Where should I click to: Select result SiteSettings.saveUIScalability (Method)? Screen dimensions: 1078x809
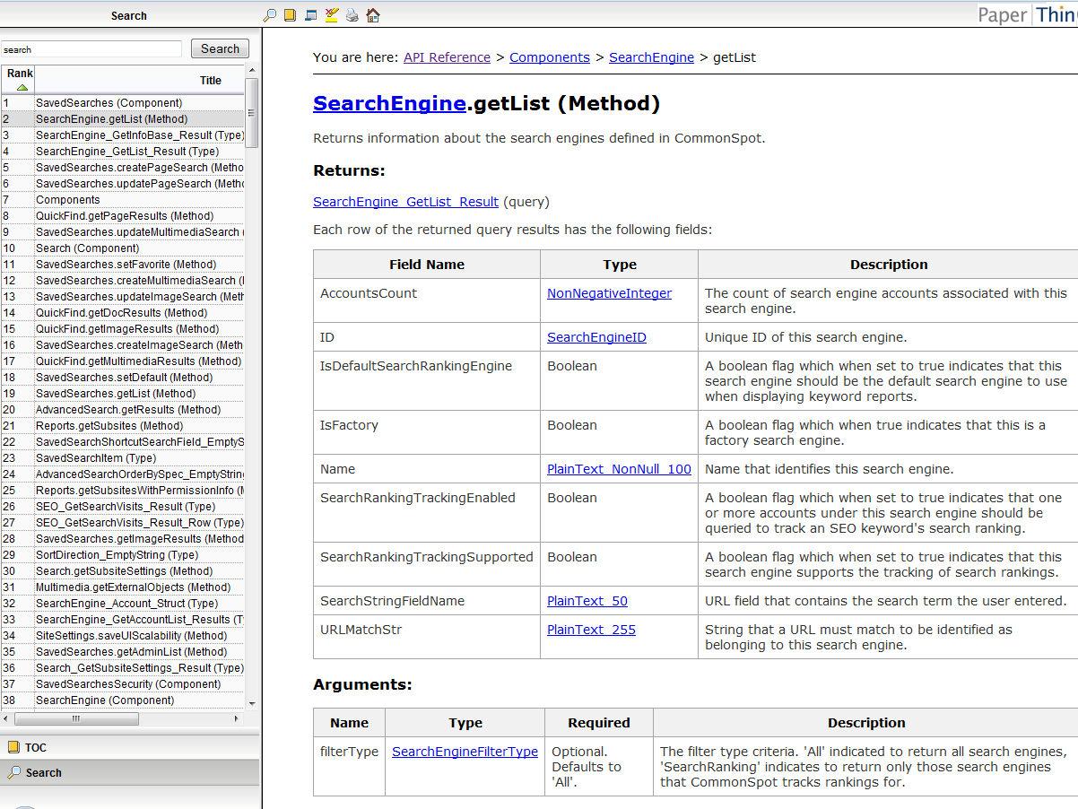[x=122, y=636]
